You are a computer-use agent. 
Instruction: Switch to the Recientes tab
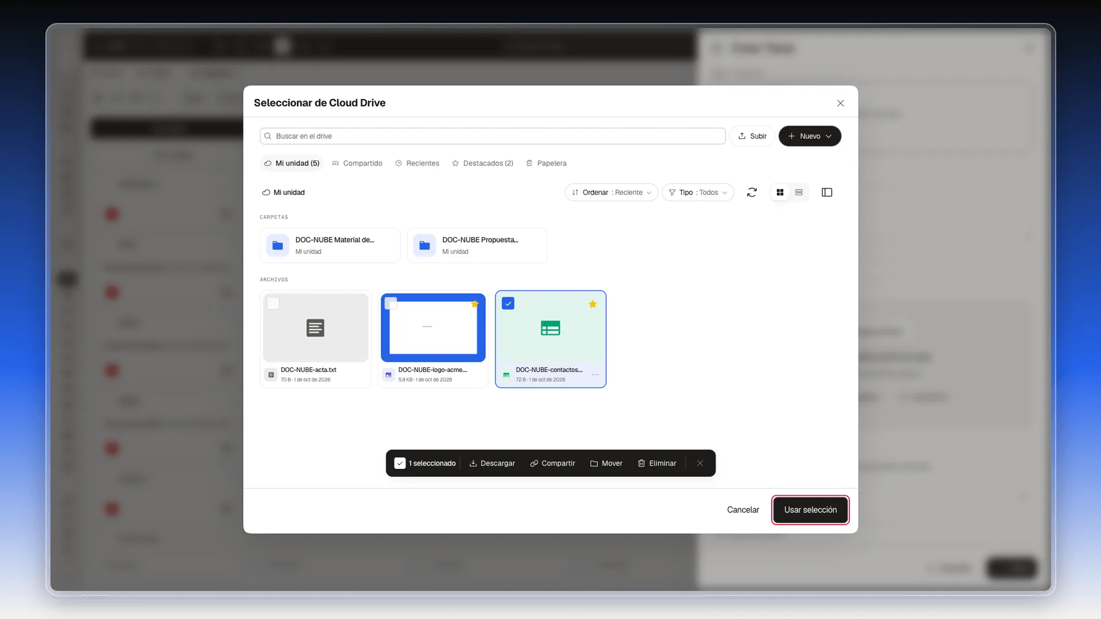tap(417, 163)
